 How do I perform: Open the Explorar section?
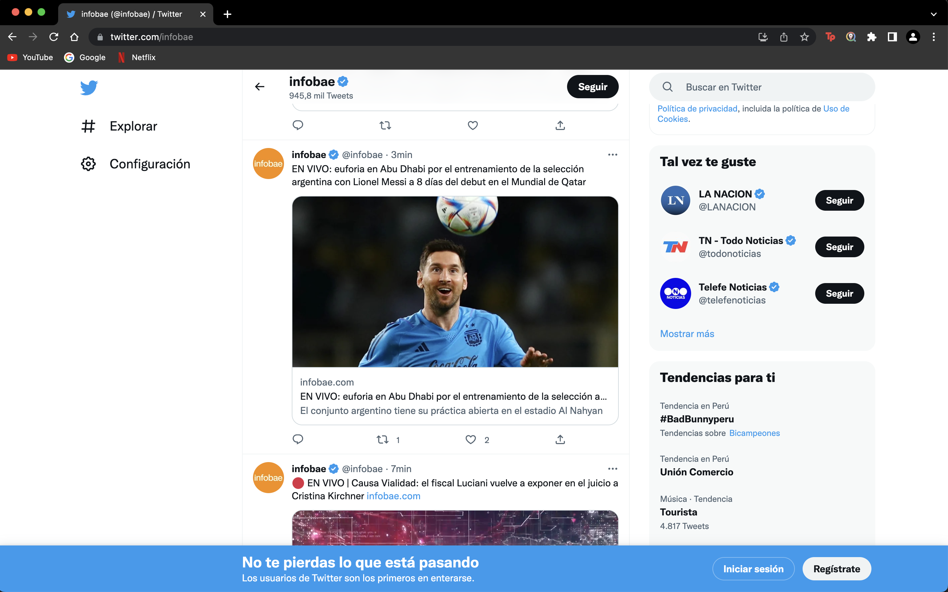[134, 125]
